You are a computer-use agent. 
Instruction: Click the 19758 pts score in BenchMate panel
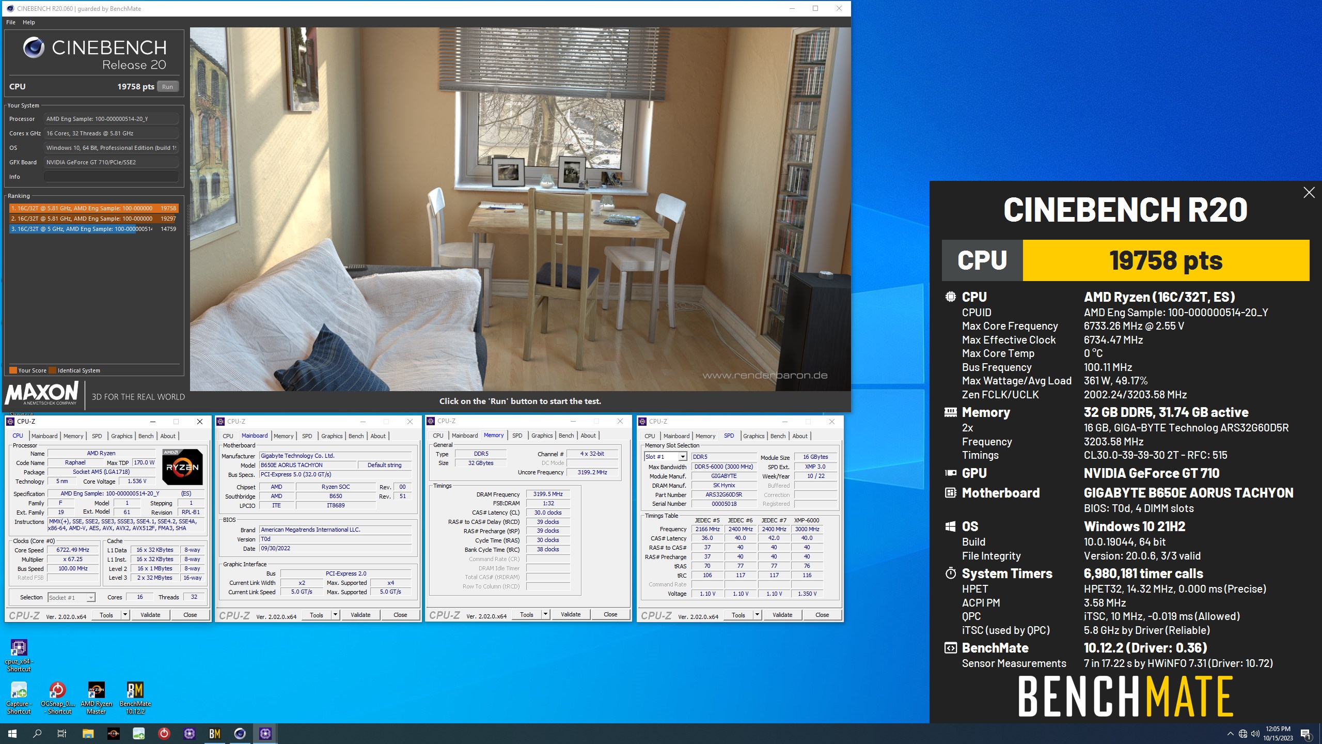coord(1166,260)
